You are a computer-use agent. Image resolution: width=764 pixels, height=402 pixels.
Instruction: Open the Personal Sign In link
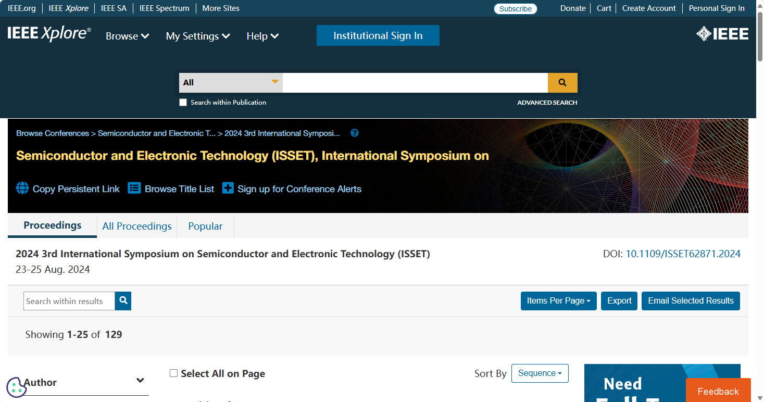point(717,8)
